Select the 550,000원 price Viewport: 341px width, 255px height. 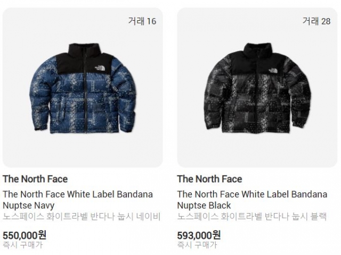tap(25, 235)
